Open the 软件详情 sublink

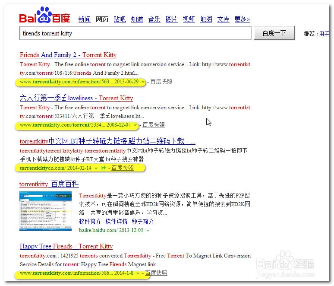pos(117,221)
